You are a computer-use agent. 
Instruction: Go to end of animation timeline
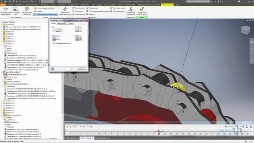click(x=84, y=126)
